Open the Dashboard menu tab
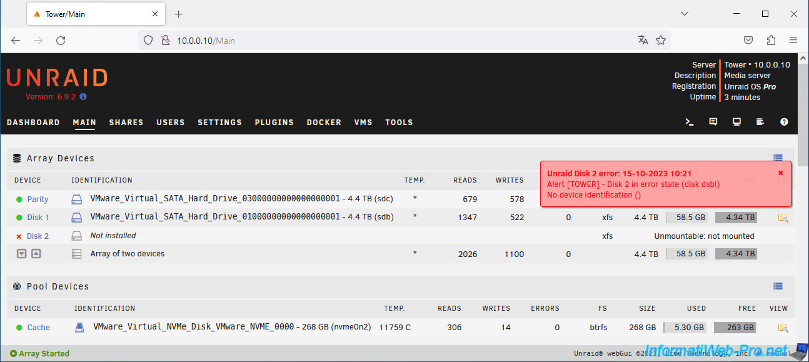This screenshot has height=362, width=809. (33, 123)
